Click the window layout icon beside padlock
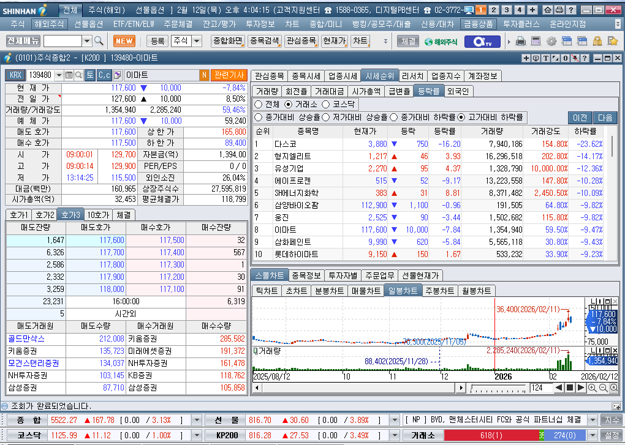The width and height of the screenshot is (625, 445). [582, 41]
